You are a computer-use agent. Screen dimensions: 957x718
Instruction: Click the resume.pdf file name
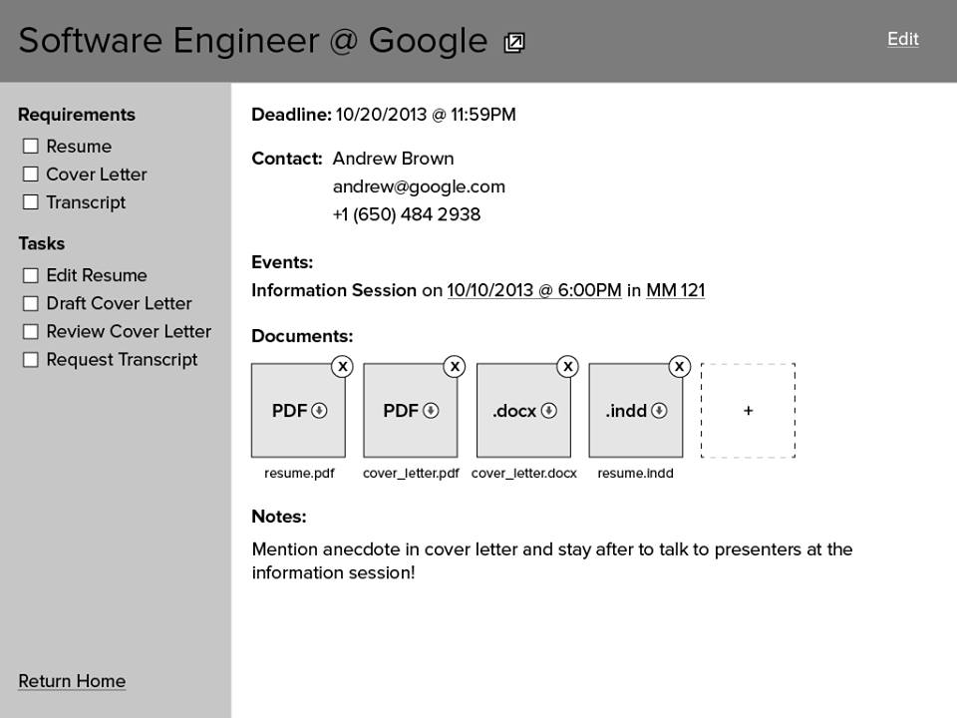click(299, 473)
